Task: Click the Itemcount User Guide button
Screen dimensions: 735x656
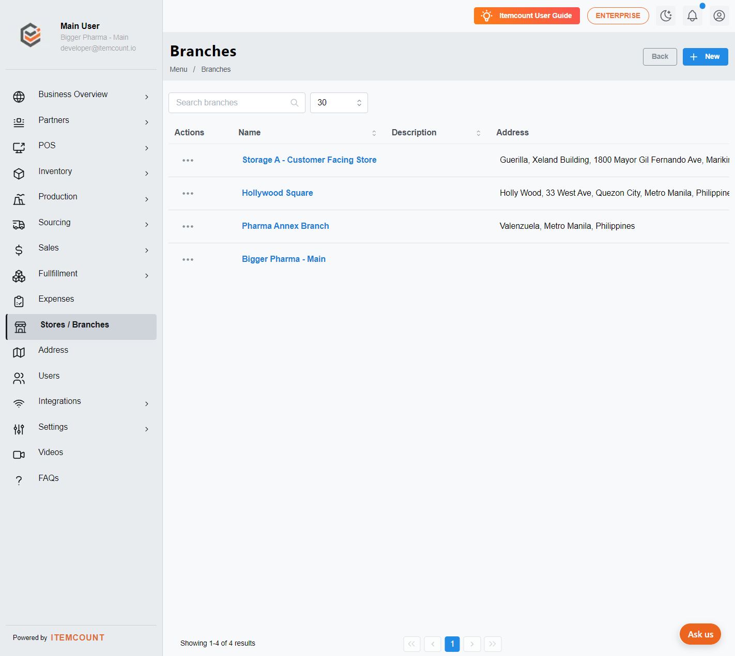Action: (527, 15)
